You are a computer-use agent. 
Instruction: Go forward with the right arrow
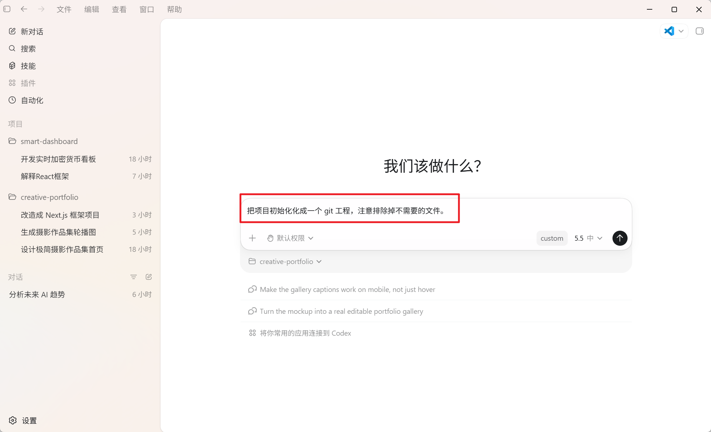[41, 9]
